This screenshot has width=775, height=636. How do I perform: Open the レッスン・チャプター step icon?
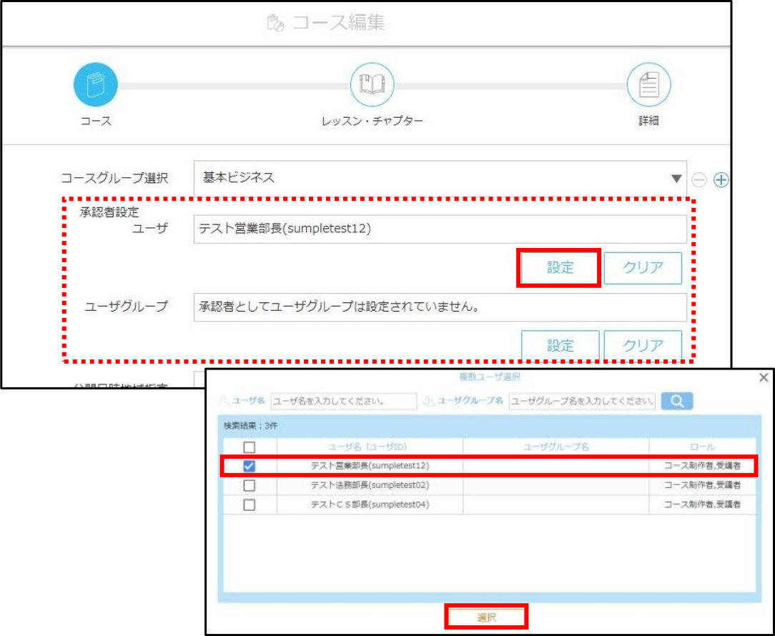click(372, 84)
